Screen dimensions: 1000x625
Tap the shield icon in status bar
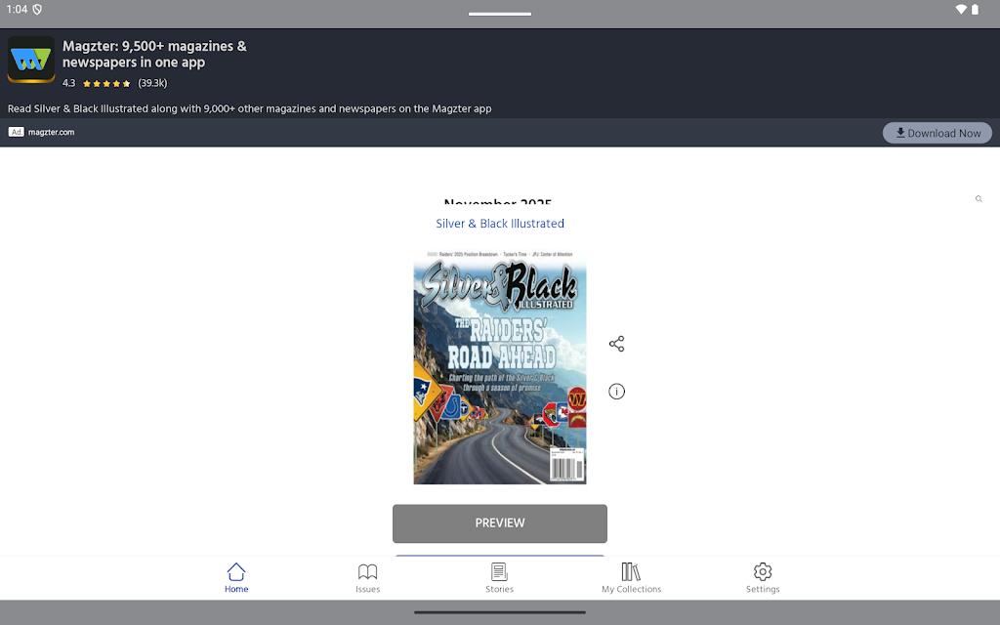click(37, 9)
